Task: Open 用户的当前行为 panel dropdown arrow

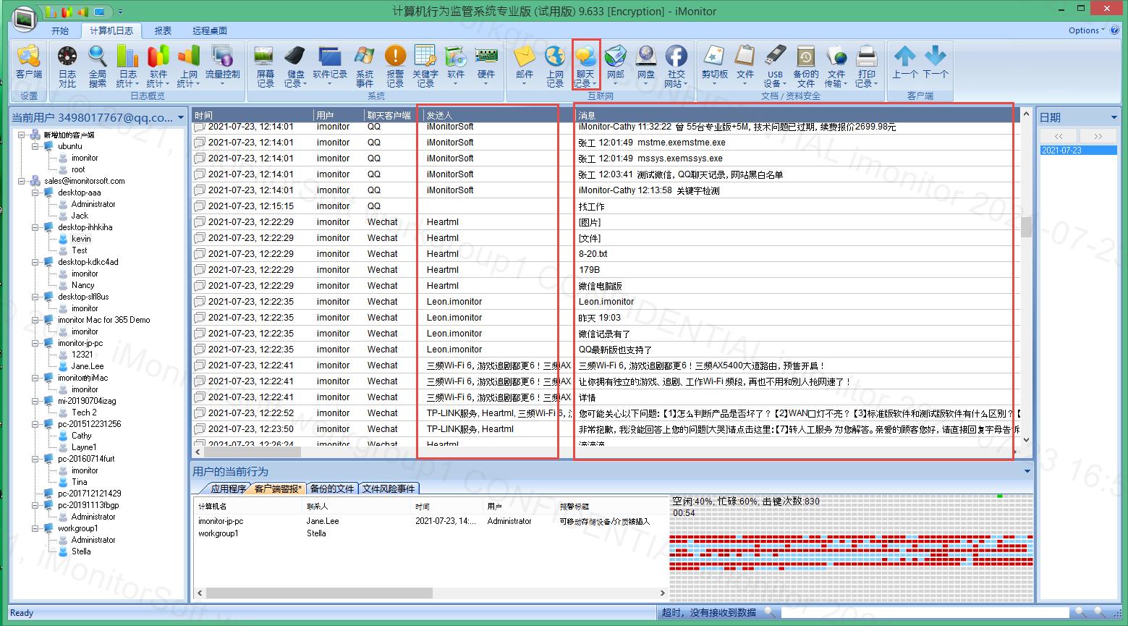Action: [x=1027, y=471]
